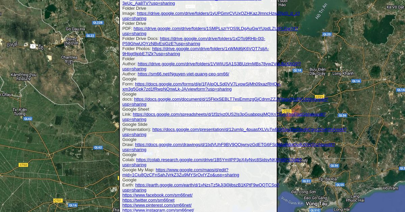The height and width of the screenshot is (212, 405).
Task: Open the Folder Photos drive link
Action: click(210, 49)
